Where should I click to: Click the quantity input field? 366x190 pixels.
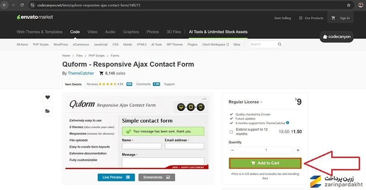tap(265, 150)
